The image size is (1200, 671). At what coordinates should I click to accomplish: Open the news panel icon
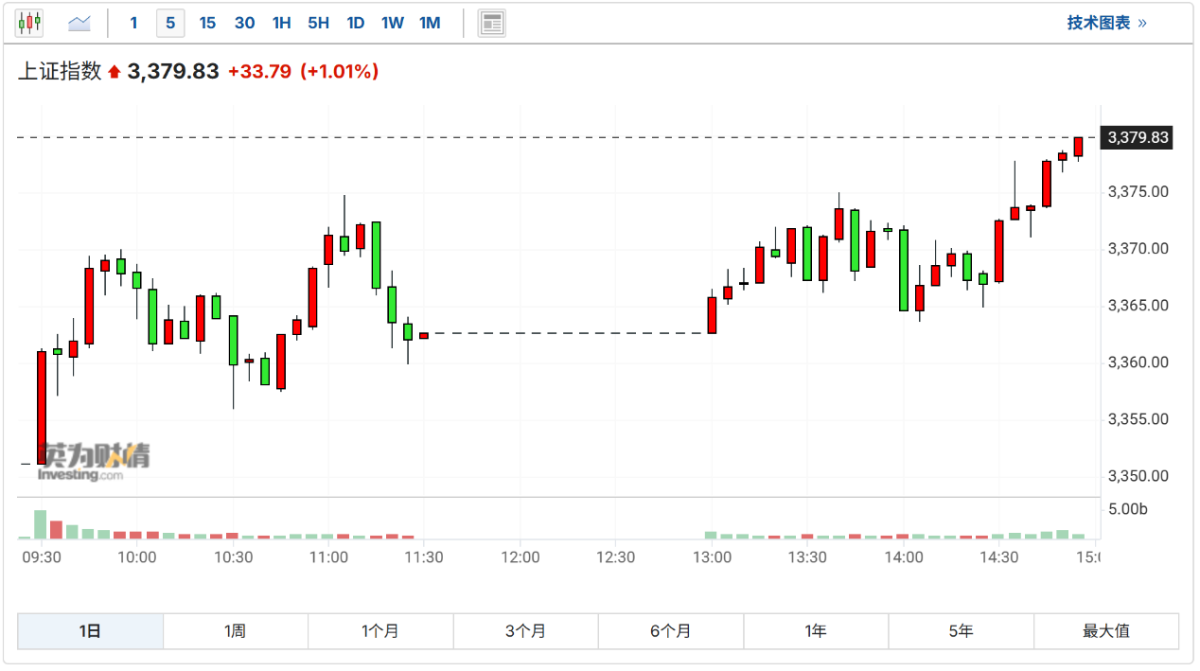(492, 23)
